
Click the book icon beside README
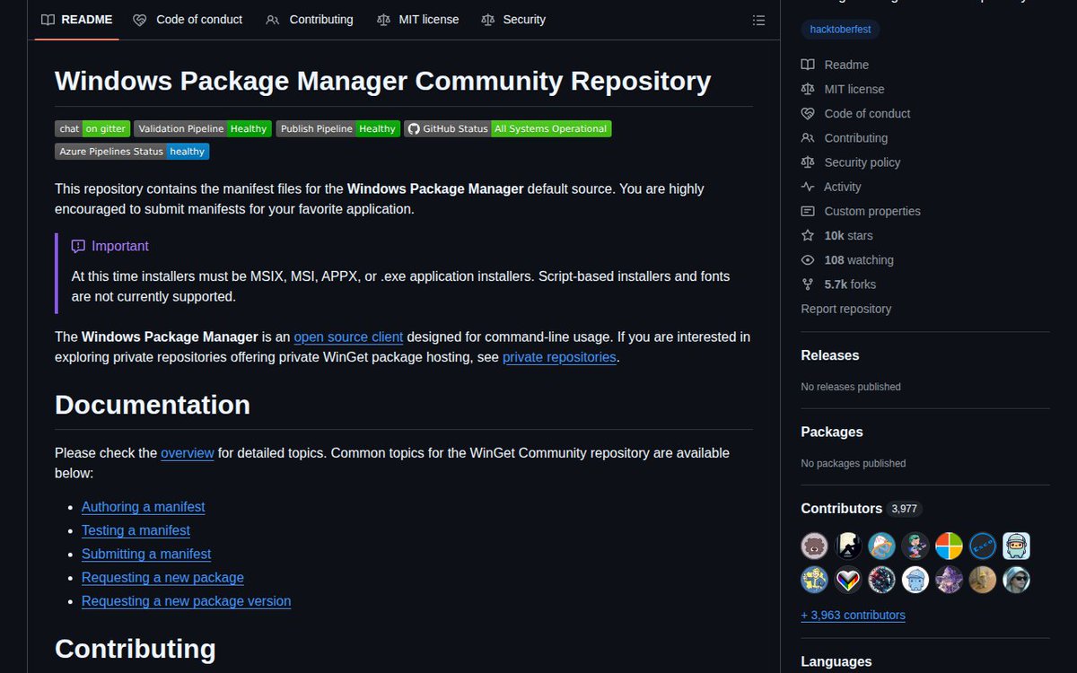coord(48,19)
